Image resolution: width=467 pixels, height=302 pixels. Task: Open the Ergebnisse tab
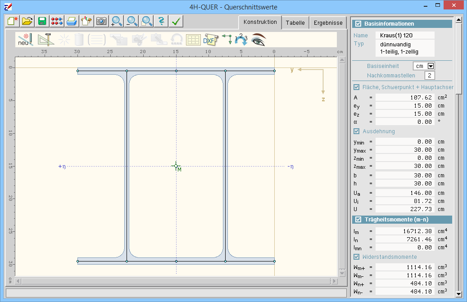pyautogui.click(x=328, y=23)
